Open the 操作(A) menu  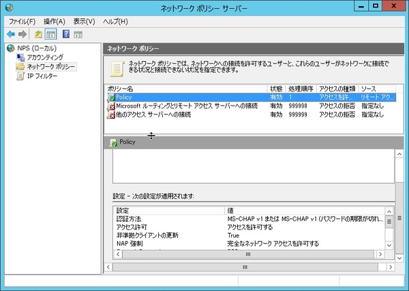55,22
